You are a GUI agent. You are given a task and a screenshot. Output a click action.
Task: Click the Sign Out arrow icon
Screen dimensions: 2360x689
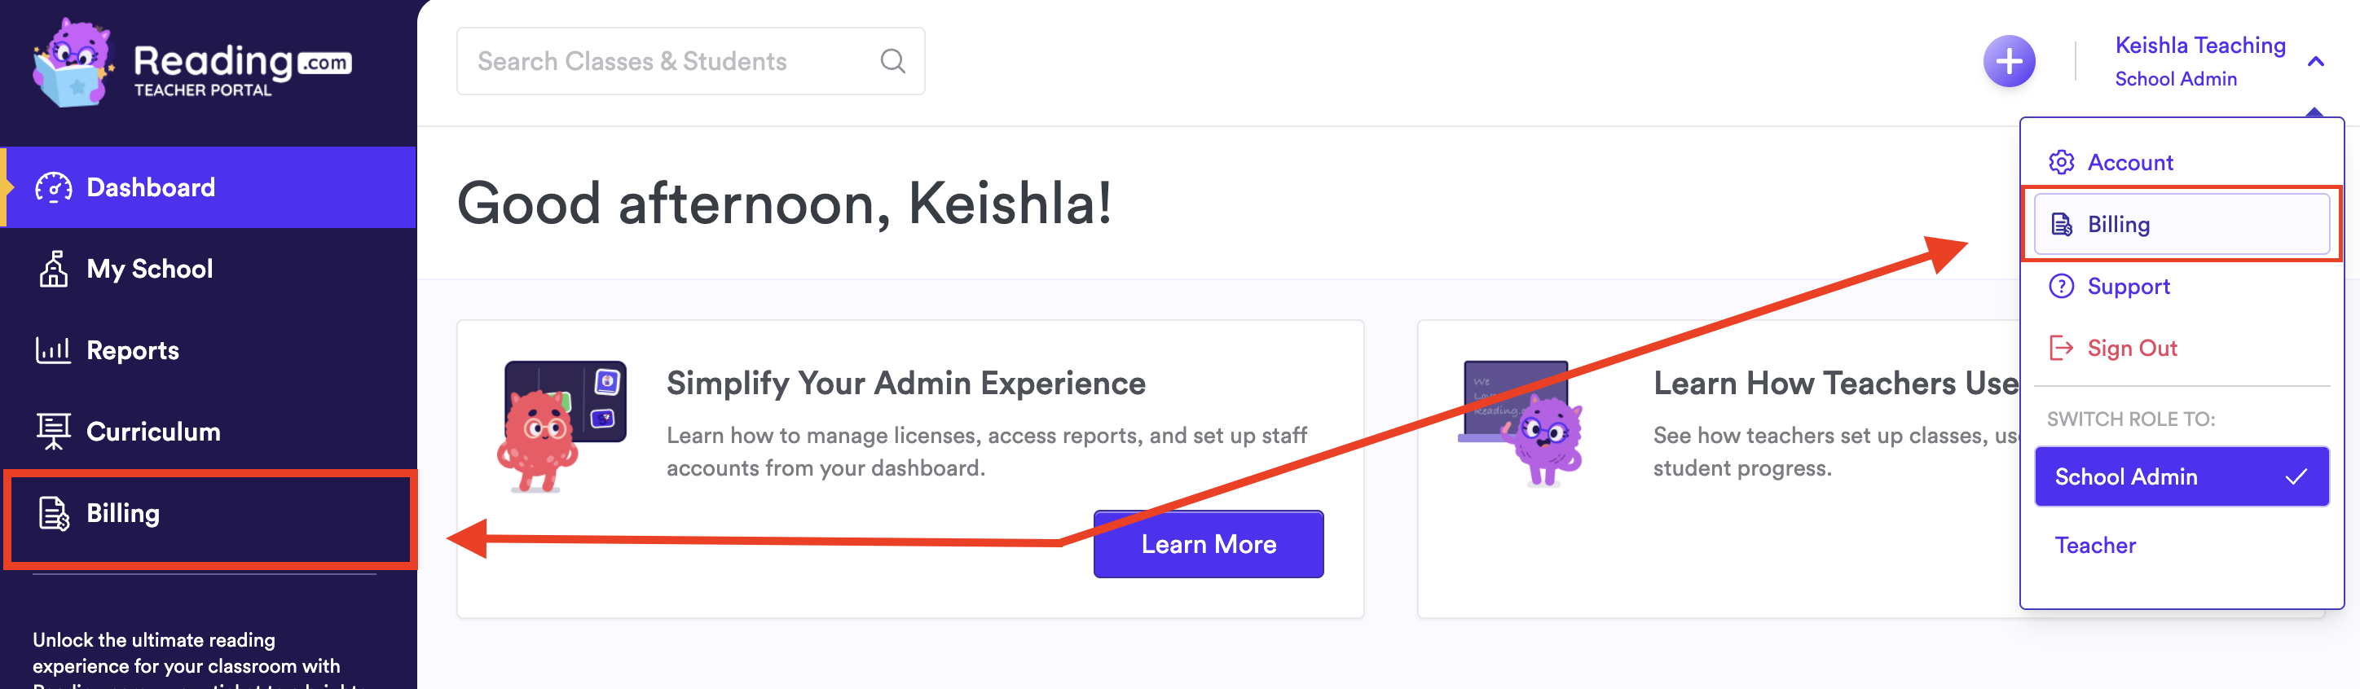point(2060,348)
